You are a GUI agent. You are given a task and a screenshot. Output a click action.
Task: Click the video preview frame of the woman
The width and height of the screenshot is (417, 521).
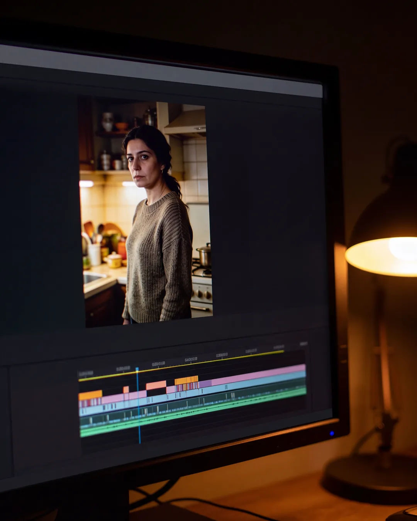pyautogui.click(x=146, y=214)
